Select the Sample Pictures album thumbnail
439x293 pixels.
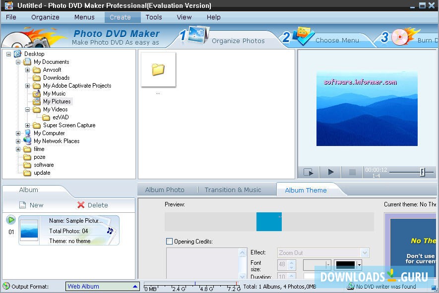(x=29, y=230)
